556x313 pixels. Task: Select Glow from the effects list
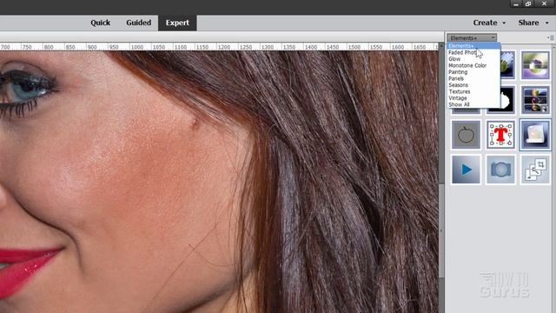[x=473, y=59]
